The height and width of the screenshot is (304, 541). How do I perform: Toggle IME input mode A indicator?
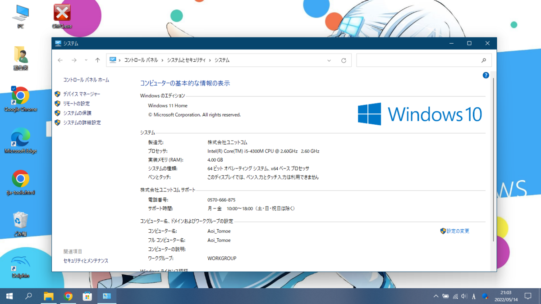[x=474, y=296]
